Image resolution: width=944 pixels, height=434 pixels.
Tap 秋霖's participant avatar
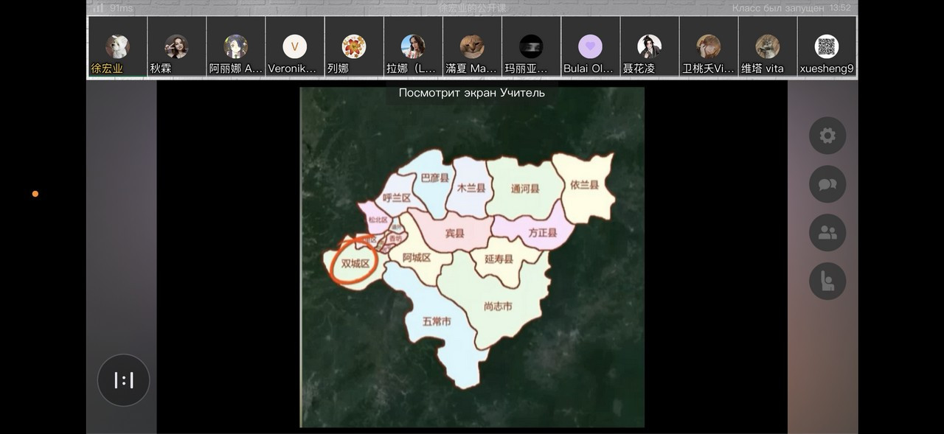pos(176,46)
